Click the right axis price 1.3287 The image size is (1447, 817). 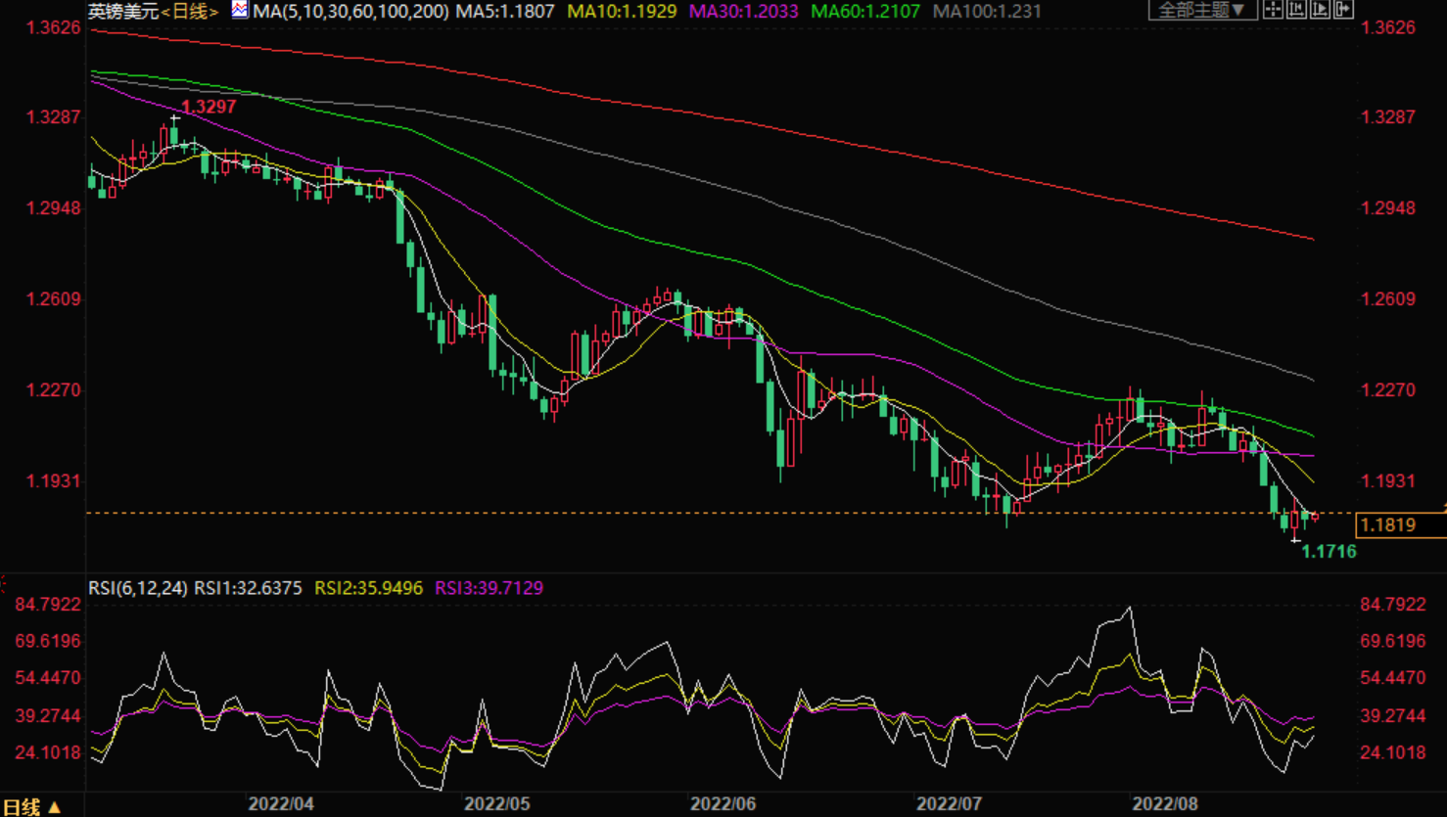click(x=1388, y=116)
